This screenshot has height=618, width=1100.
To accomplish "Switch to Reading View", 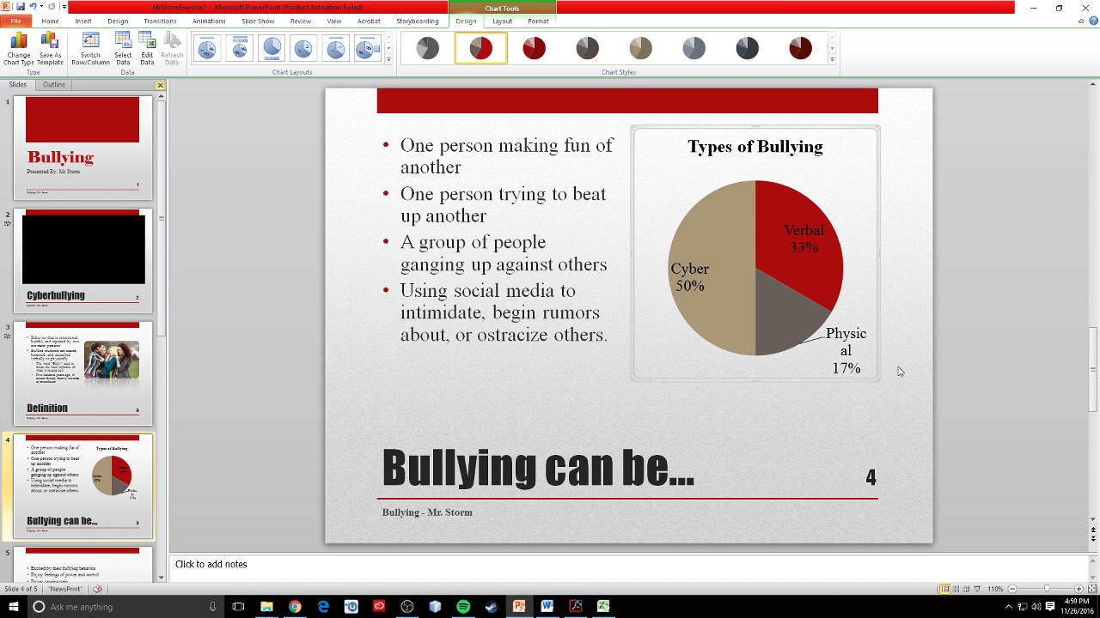I will 967,589.
